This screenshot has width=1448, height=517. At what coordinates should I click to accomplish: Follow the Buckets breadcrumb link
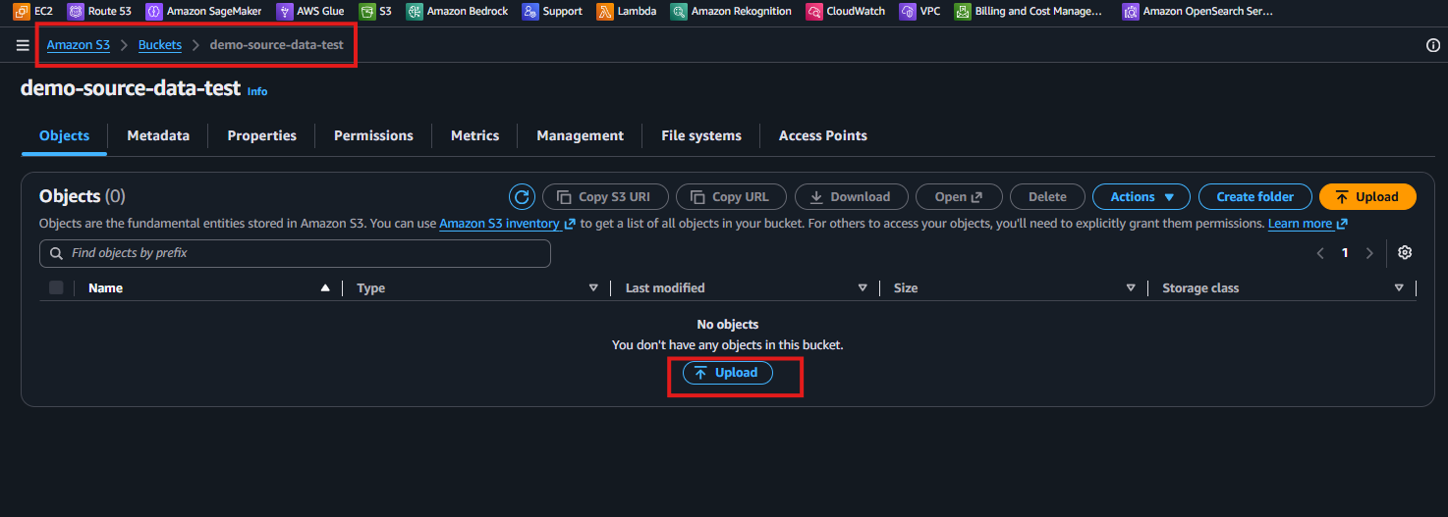click(160, 45)
